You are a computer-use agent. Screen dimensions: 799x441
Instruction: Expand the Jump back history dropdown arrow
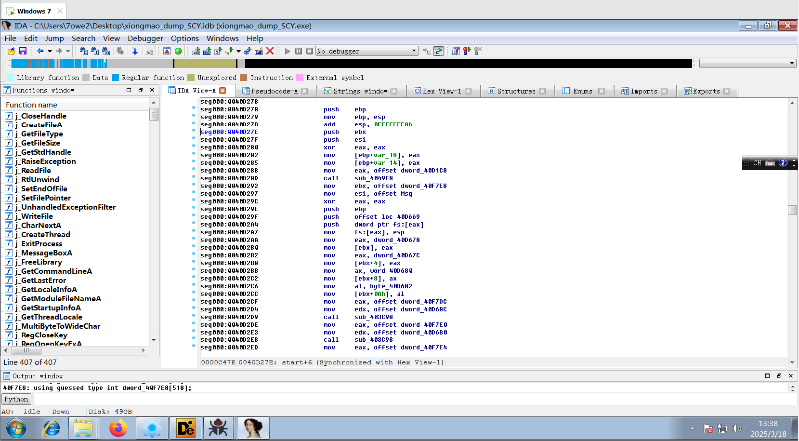point(50,51)
